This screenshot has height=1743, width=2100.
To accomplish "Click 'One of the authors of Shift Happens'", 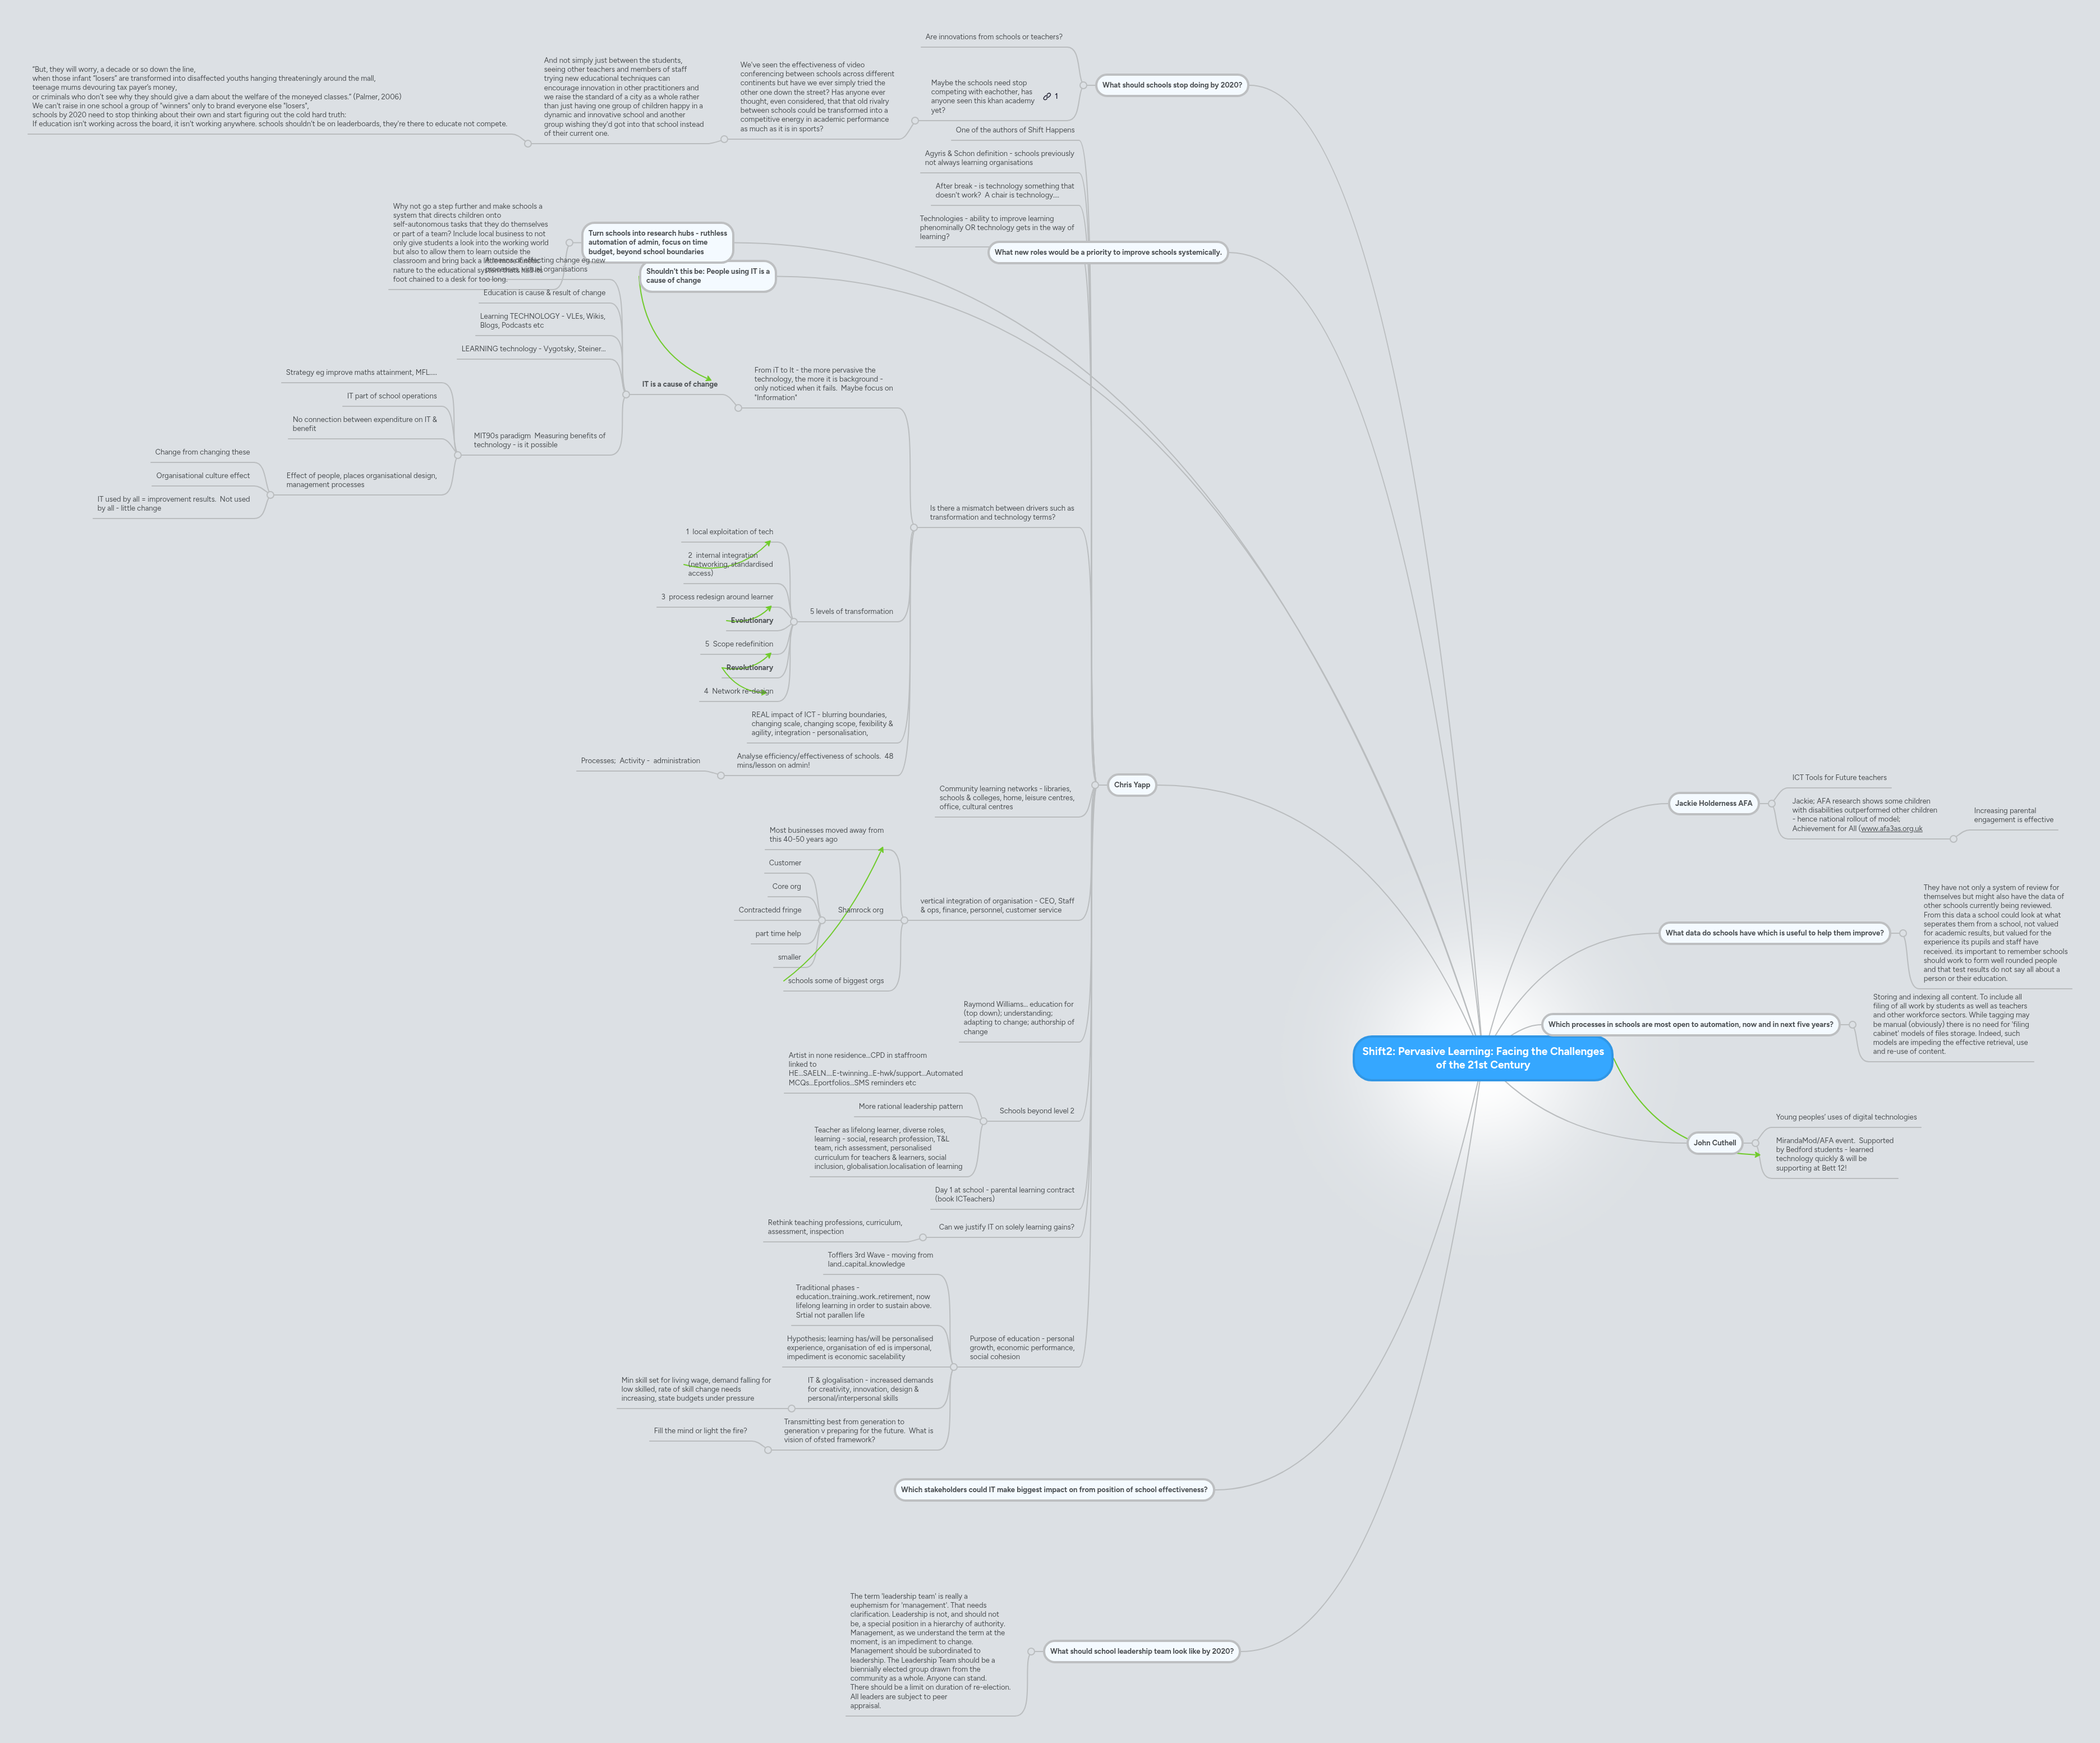I will click(1015, 130).
